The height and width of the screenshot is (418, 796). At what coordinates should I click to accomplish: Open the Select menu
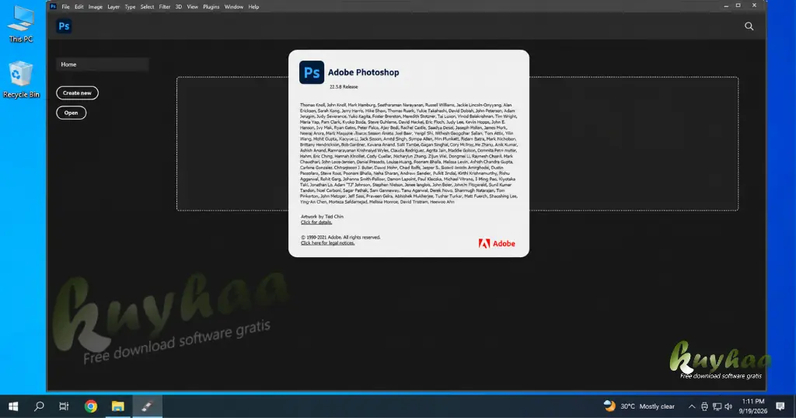coord(147,6)
